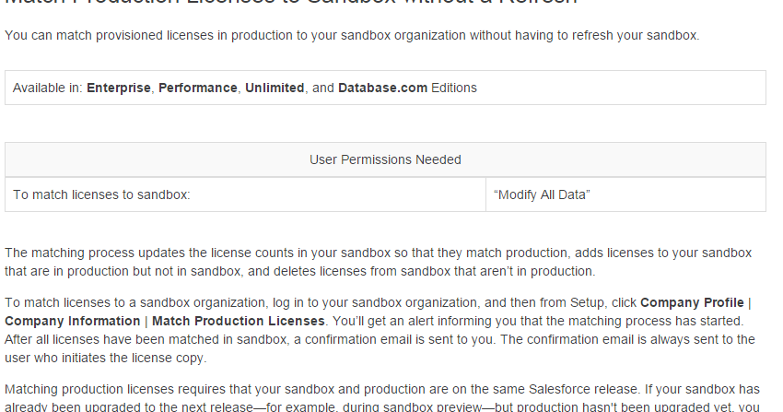
Task: Click the bold word Enterprise
Action: click(x=119, y=88)
